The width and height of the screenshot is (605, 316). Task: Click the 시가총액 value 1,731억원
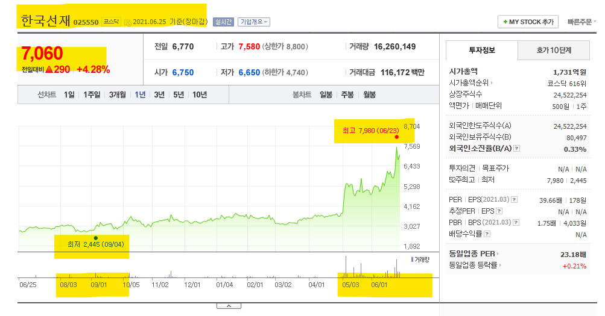[569, 72]
